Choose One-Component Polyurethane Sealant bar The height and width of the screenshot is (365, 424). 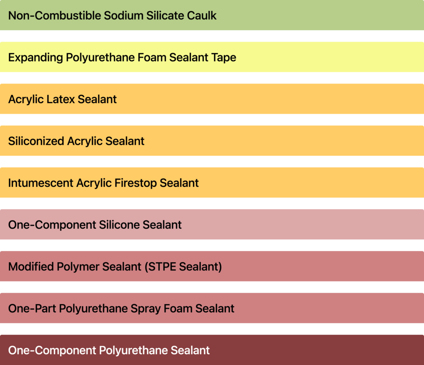tap(212, 350)
